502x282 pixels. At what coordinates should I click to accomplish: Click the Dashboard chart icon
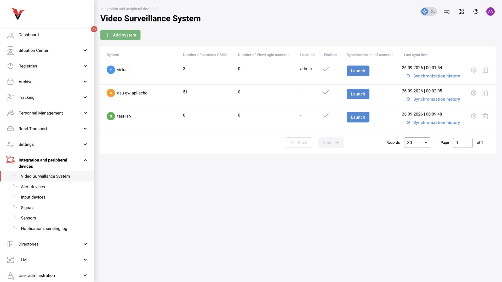point(10,35)
